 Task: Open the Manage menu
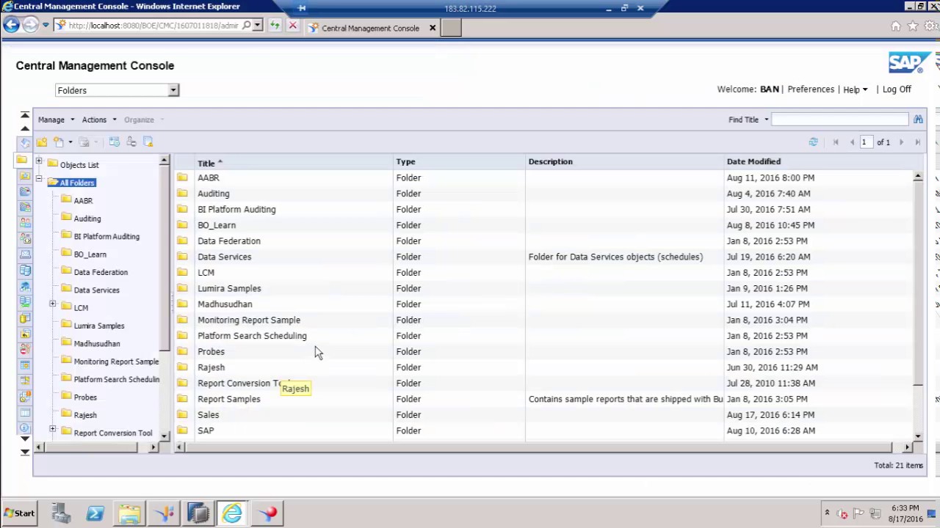tap(56, 120)
